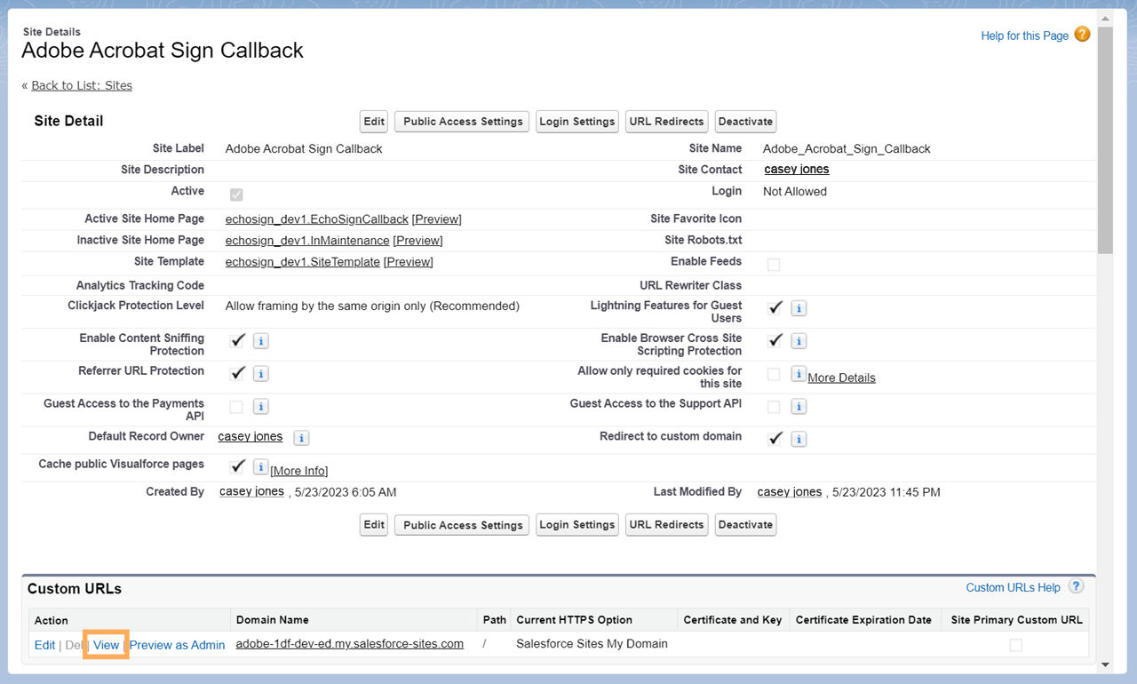This screenshot has height=684, width=1137.
Task: Click info icon for Enable Browser Cross Site Scripting Protection
Action: (x=799, y=341)
